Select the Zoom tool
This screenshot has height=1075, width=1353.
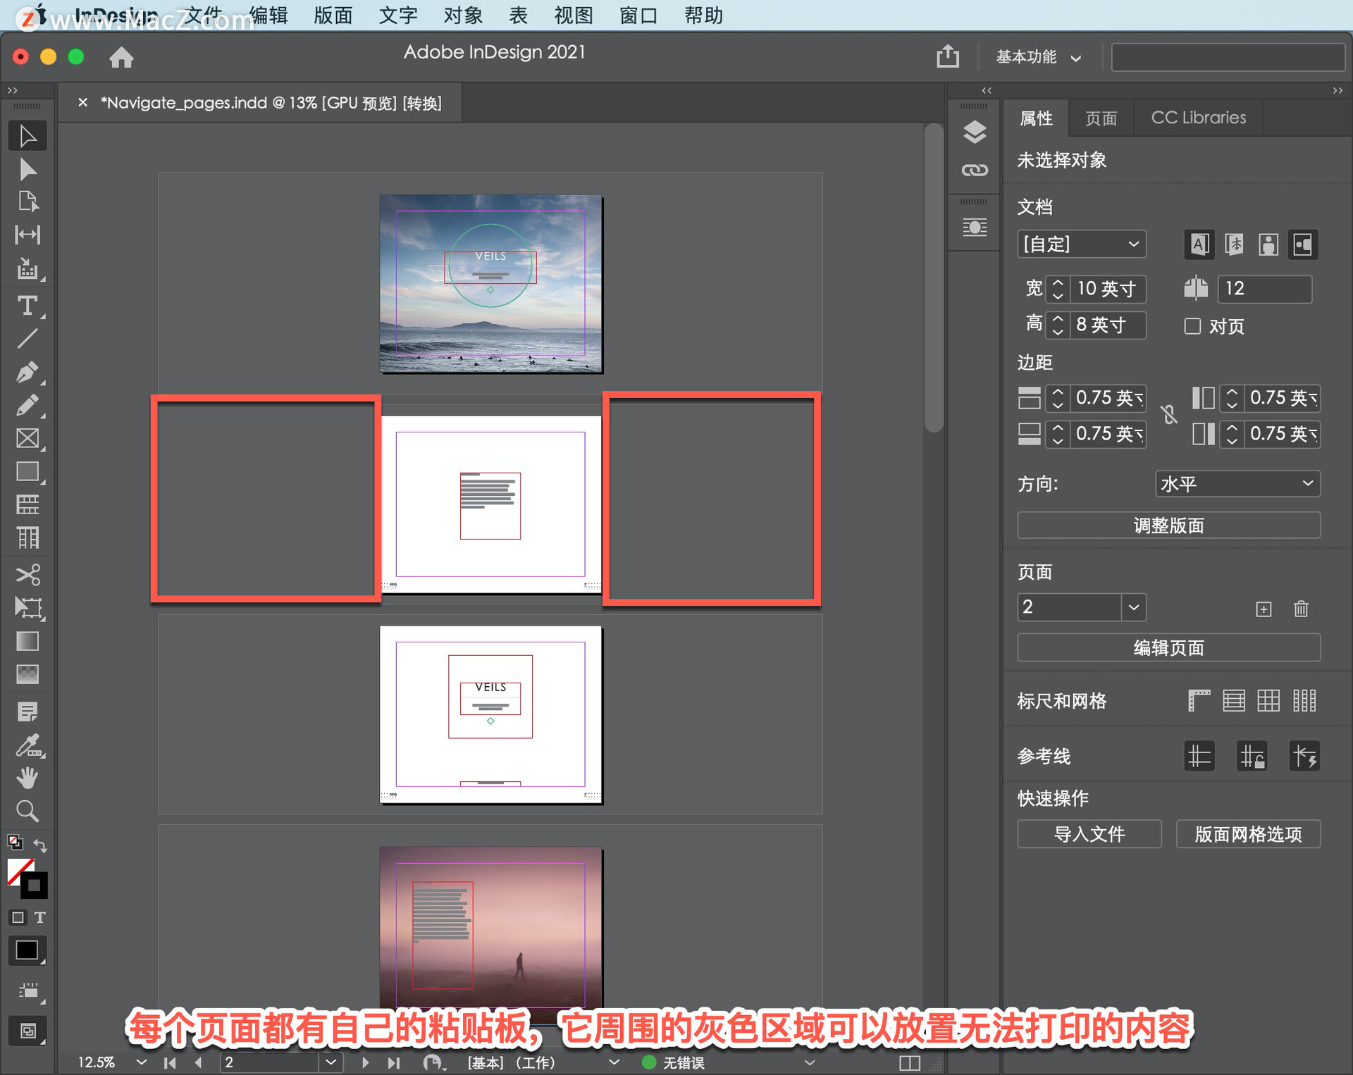tap(27, 812)
